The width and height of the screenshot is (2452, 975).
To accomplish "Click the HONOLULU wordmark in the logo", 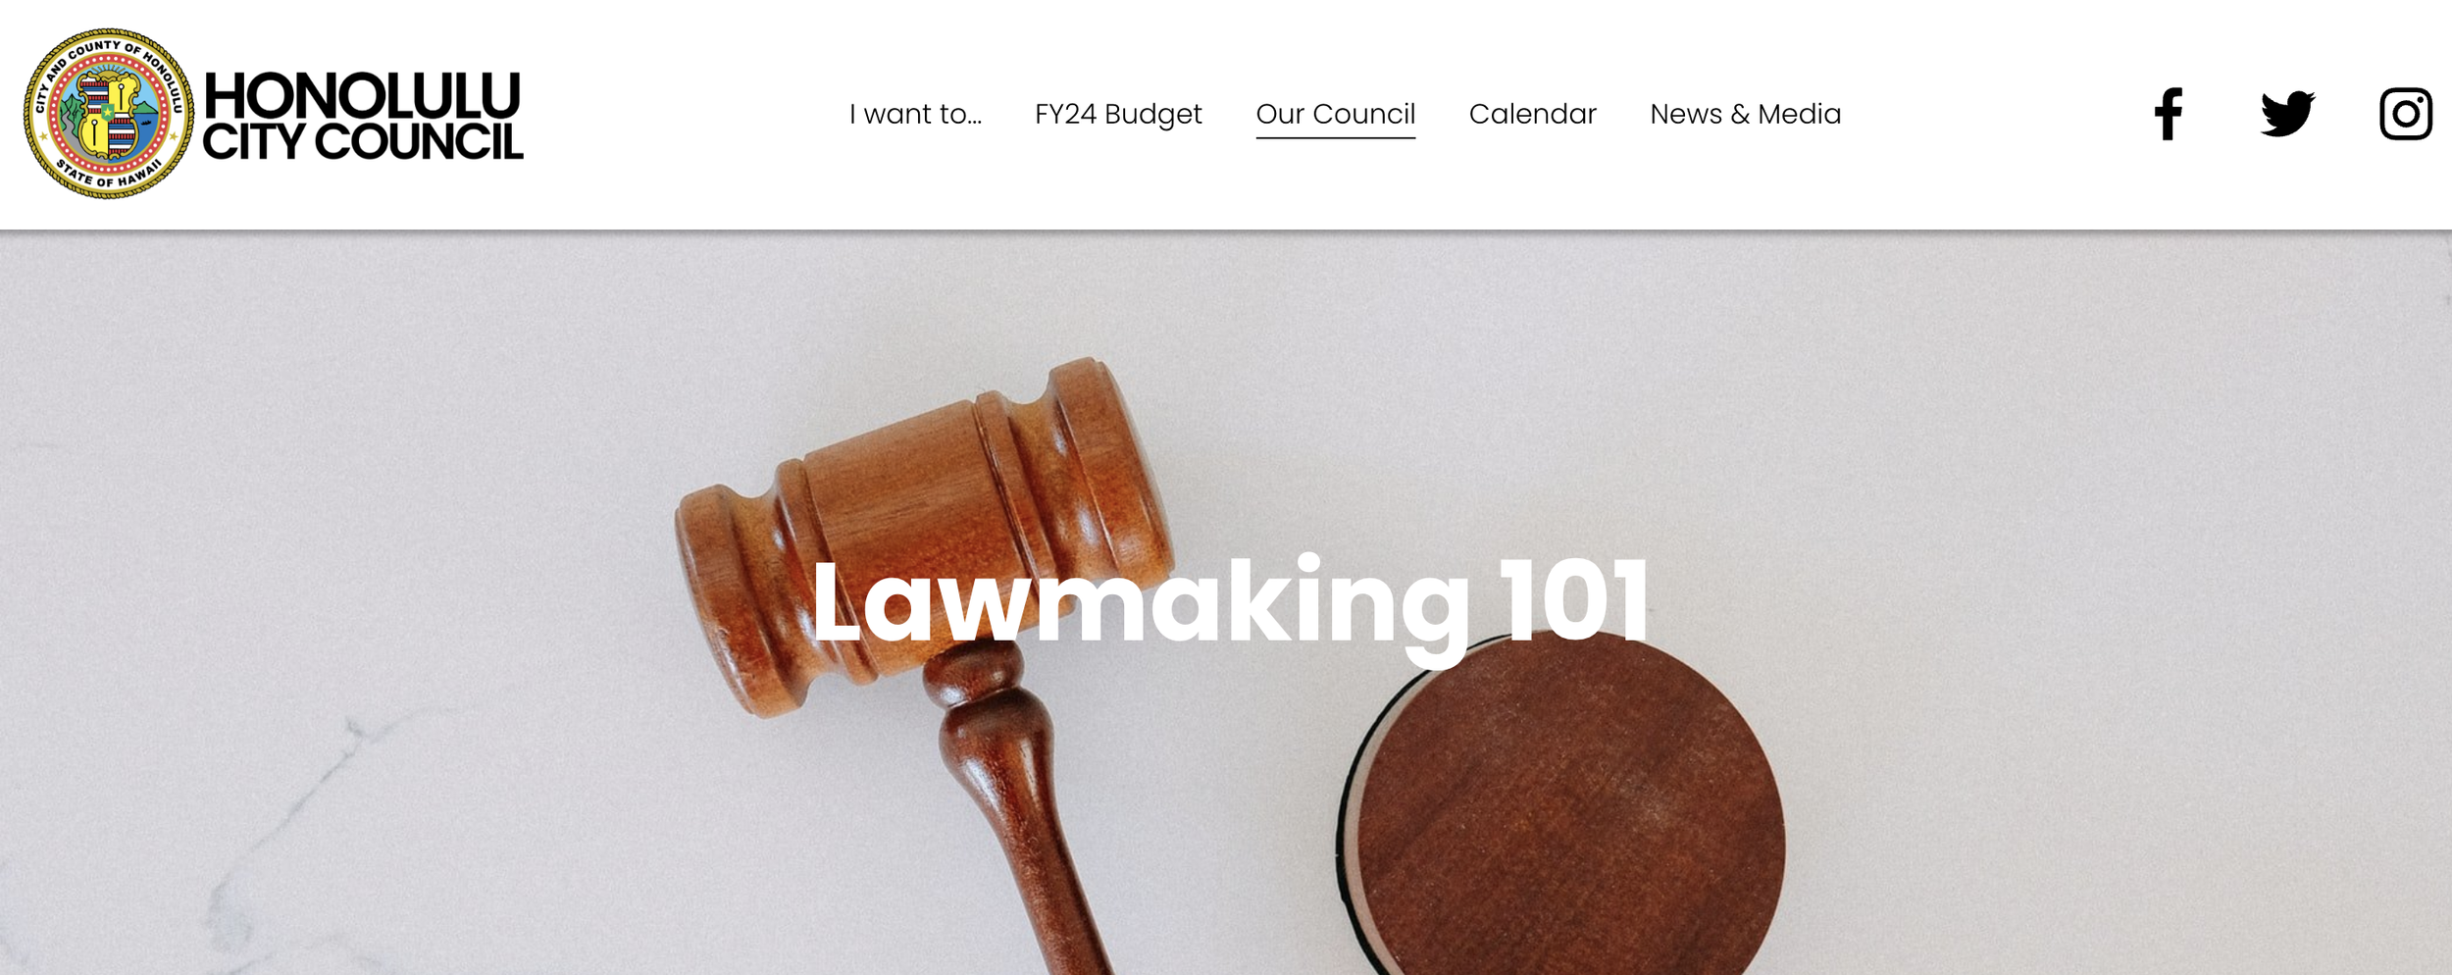I will pos(362,95).
